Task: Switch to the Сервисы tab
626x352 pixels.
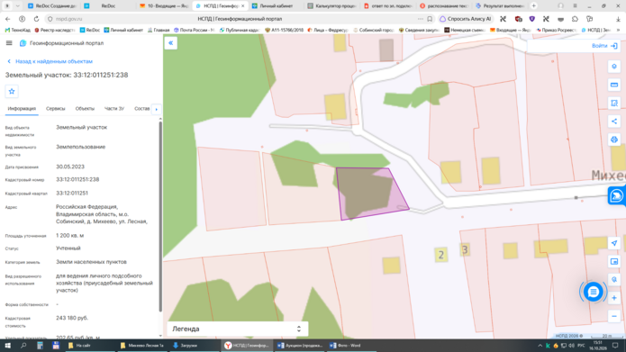Action: click(x=56, y=109)
